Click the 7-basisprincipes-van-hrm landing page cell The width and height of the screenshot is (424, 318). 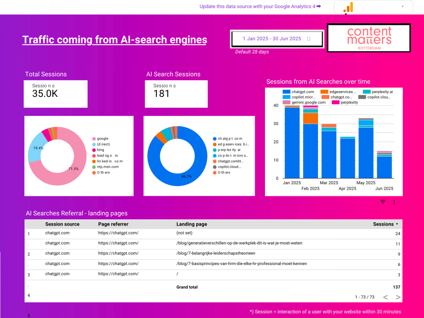click(241, 264)
